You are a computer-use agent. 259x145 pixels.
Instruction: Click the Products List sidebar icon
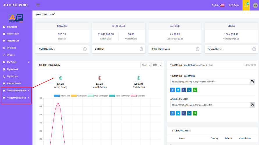[4, 41]
